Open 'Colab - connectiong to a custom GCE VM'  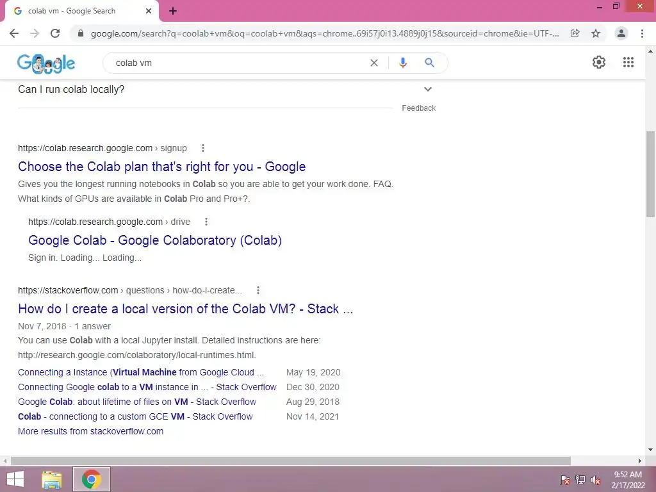click(x=136, y=416)
